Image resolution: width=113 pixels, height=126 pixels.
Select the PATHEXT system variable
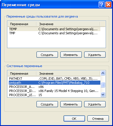pyautogui.click(x=54, y=79)
